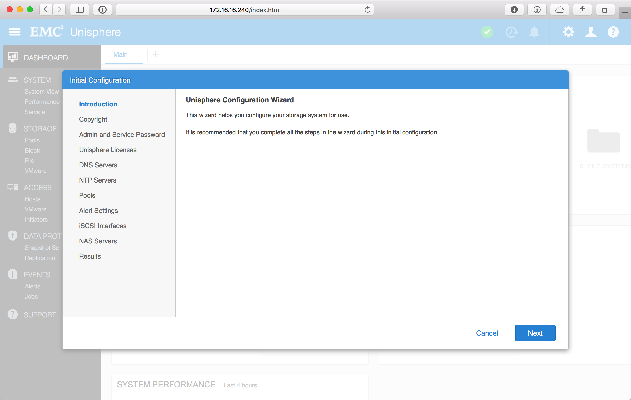Click the green system status checkmark icon
The height and width of the screenshot is (400, 631).
(x=487, y=32)
